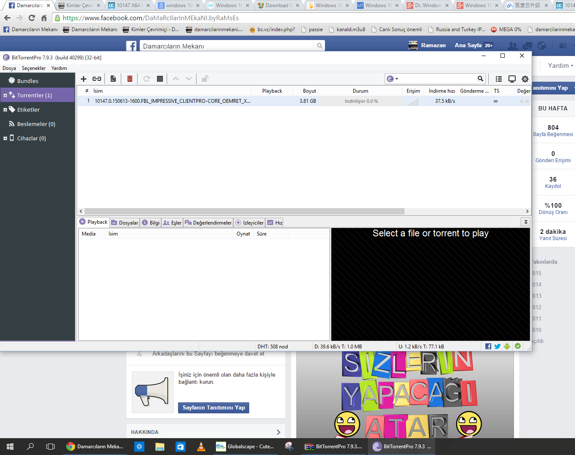Sort torrents by İsim column
The width and height of the screenshot is (575, 455).
pos(171,91)
